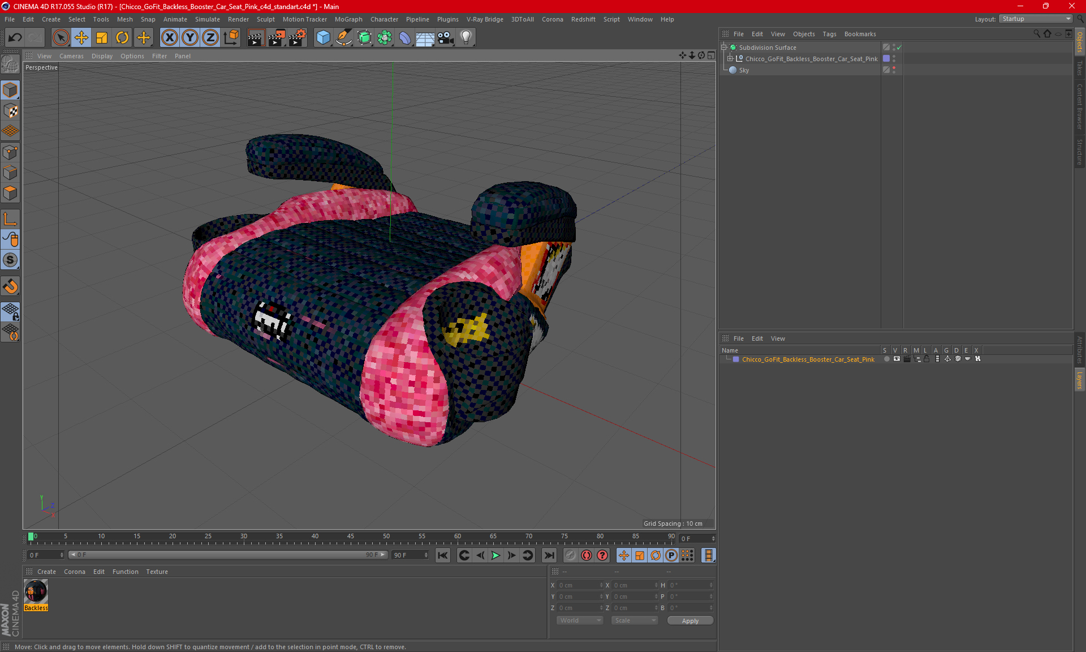1086x652 pixels.
Task: Select the Scale tool
Action: (102, 38)
